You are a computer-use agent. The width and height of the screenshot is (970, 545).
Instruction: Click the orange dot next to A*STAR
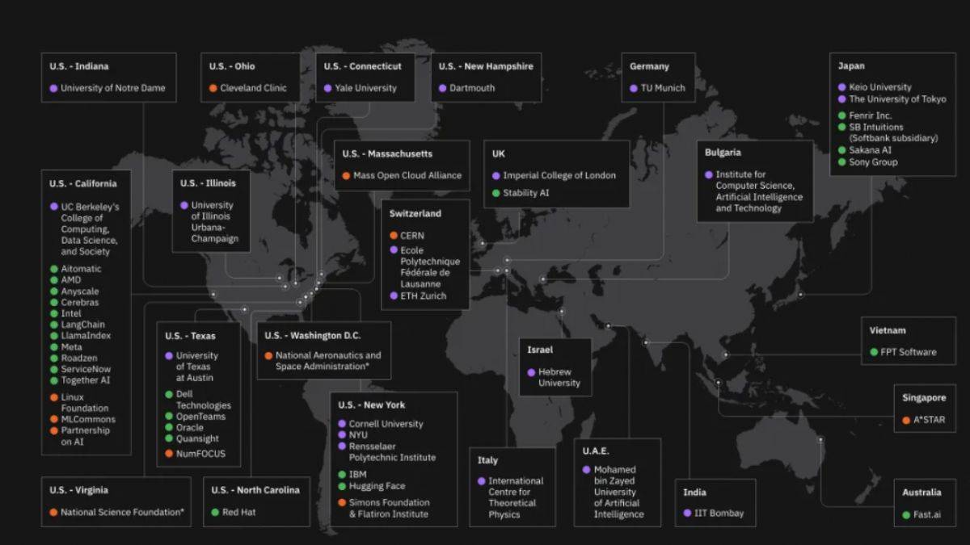pyautogui.click(x=907, y=420)
